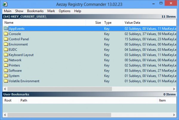The height and width of the screenshot is (120, 179).
Task: Click the Item column header in bookmarks
Action: pos(167,100)
